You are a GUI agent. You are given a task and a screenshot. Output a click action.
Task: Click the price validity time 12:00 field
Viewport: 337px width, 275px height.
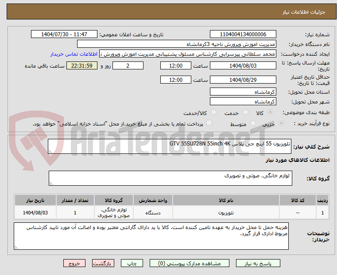[176, 80]
